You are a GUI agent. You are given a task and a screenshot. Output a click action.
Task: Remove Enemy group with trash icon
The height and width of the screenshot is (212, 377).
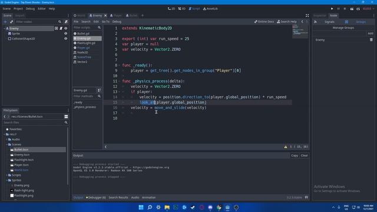371,40
